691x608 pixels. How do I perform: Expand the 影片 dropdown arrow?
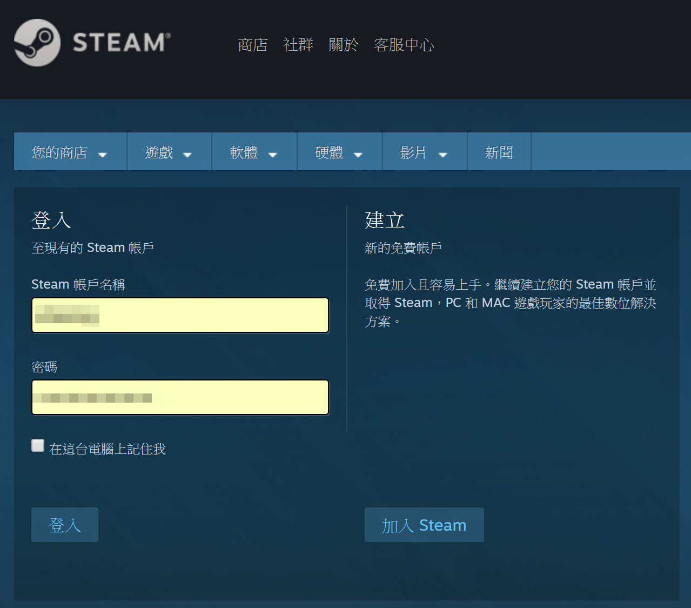point(443,155)
